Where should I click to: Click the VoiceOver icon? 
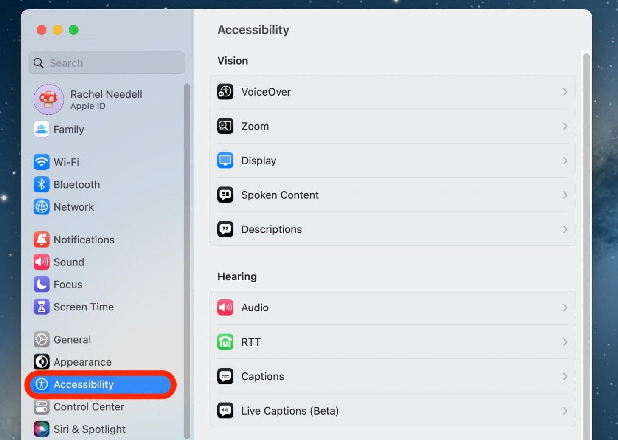pyautogui.click(x=225, y=92)
